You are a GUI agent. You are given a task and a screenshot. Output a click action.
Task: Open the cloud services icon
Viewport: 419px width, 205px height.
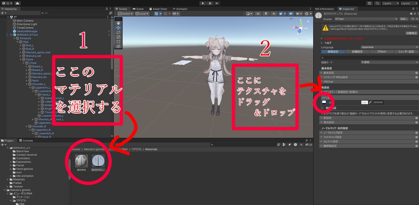[x=17, y=3]
